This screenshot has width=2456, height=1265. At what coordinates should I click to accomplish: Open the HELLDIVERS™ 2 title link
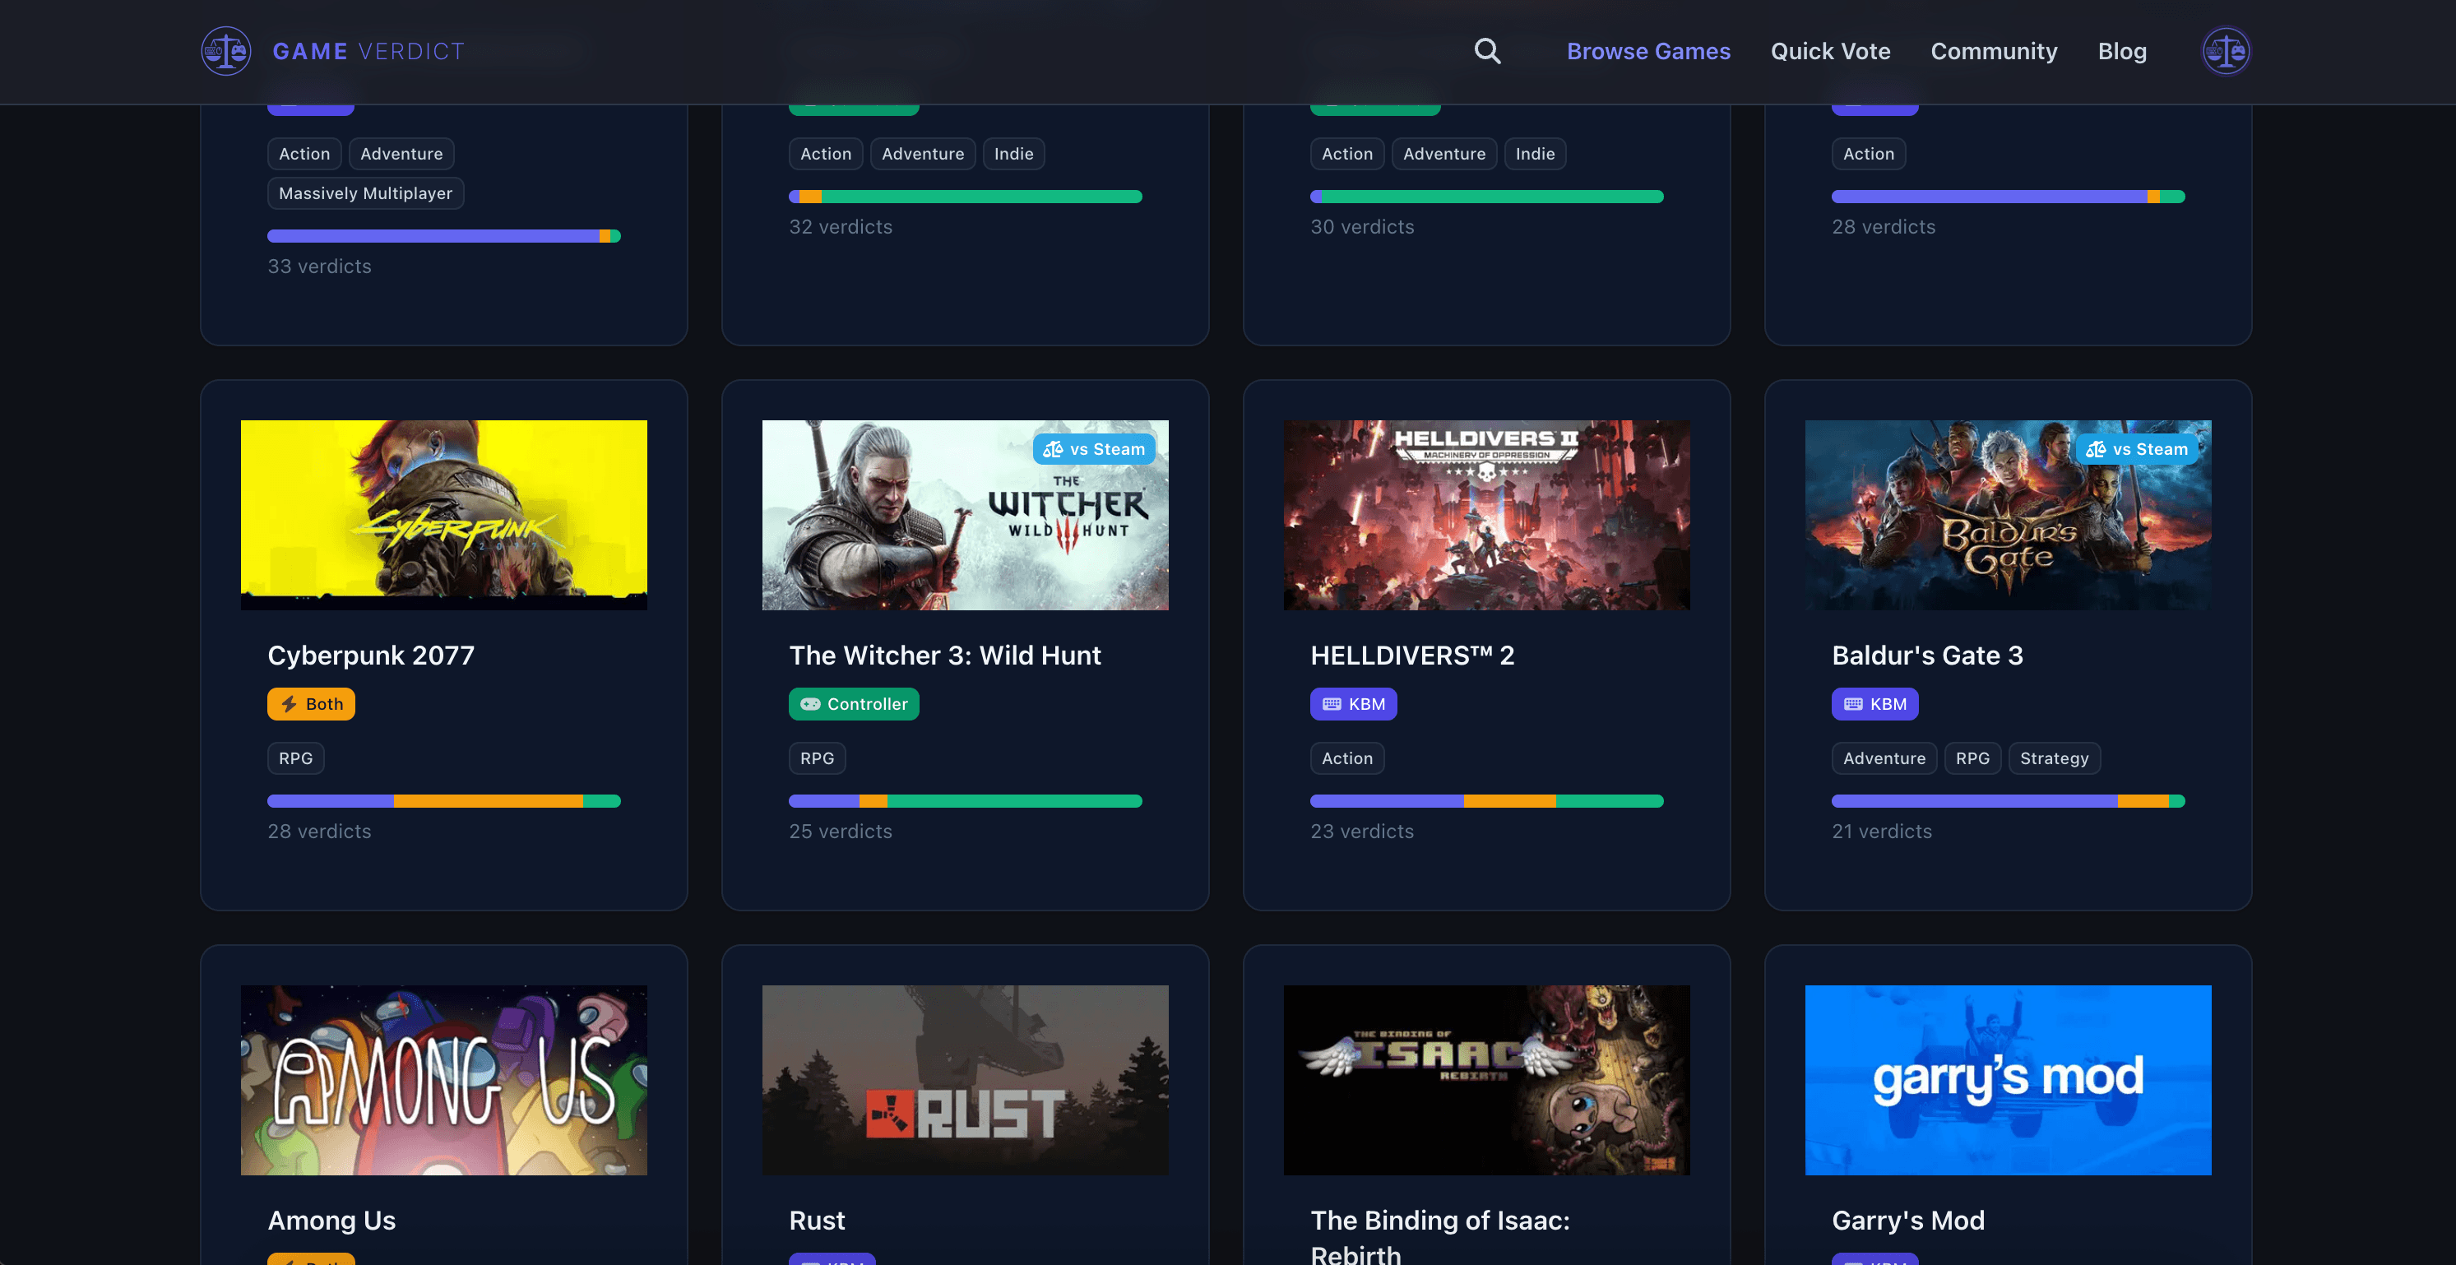pyautogui.click(x=1412, y=655)
